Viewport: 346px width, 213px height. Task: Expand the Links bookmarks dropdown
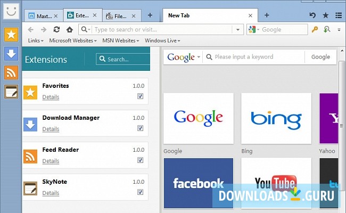pyautogui.click(x=36, y=40)
